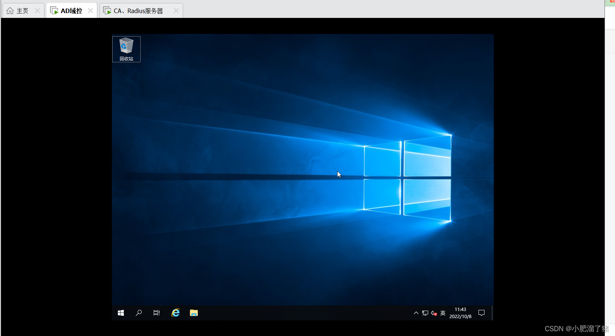
Task: Close the 主页 tab
Action: 37,11
